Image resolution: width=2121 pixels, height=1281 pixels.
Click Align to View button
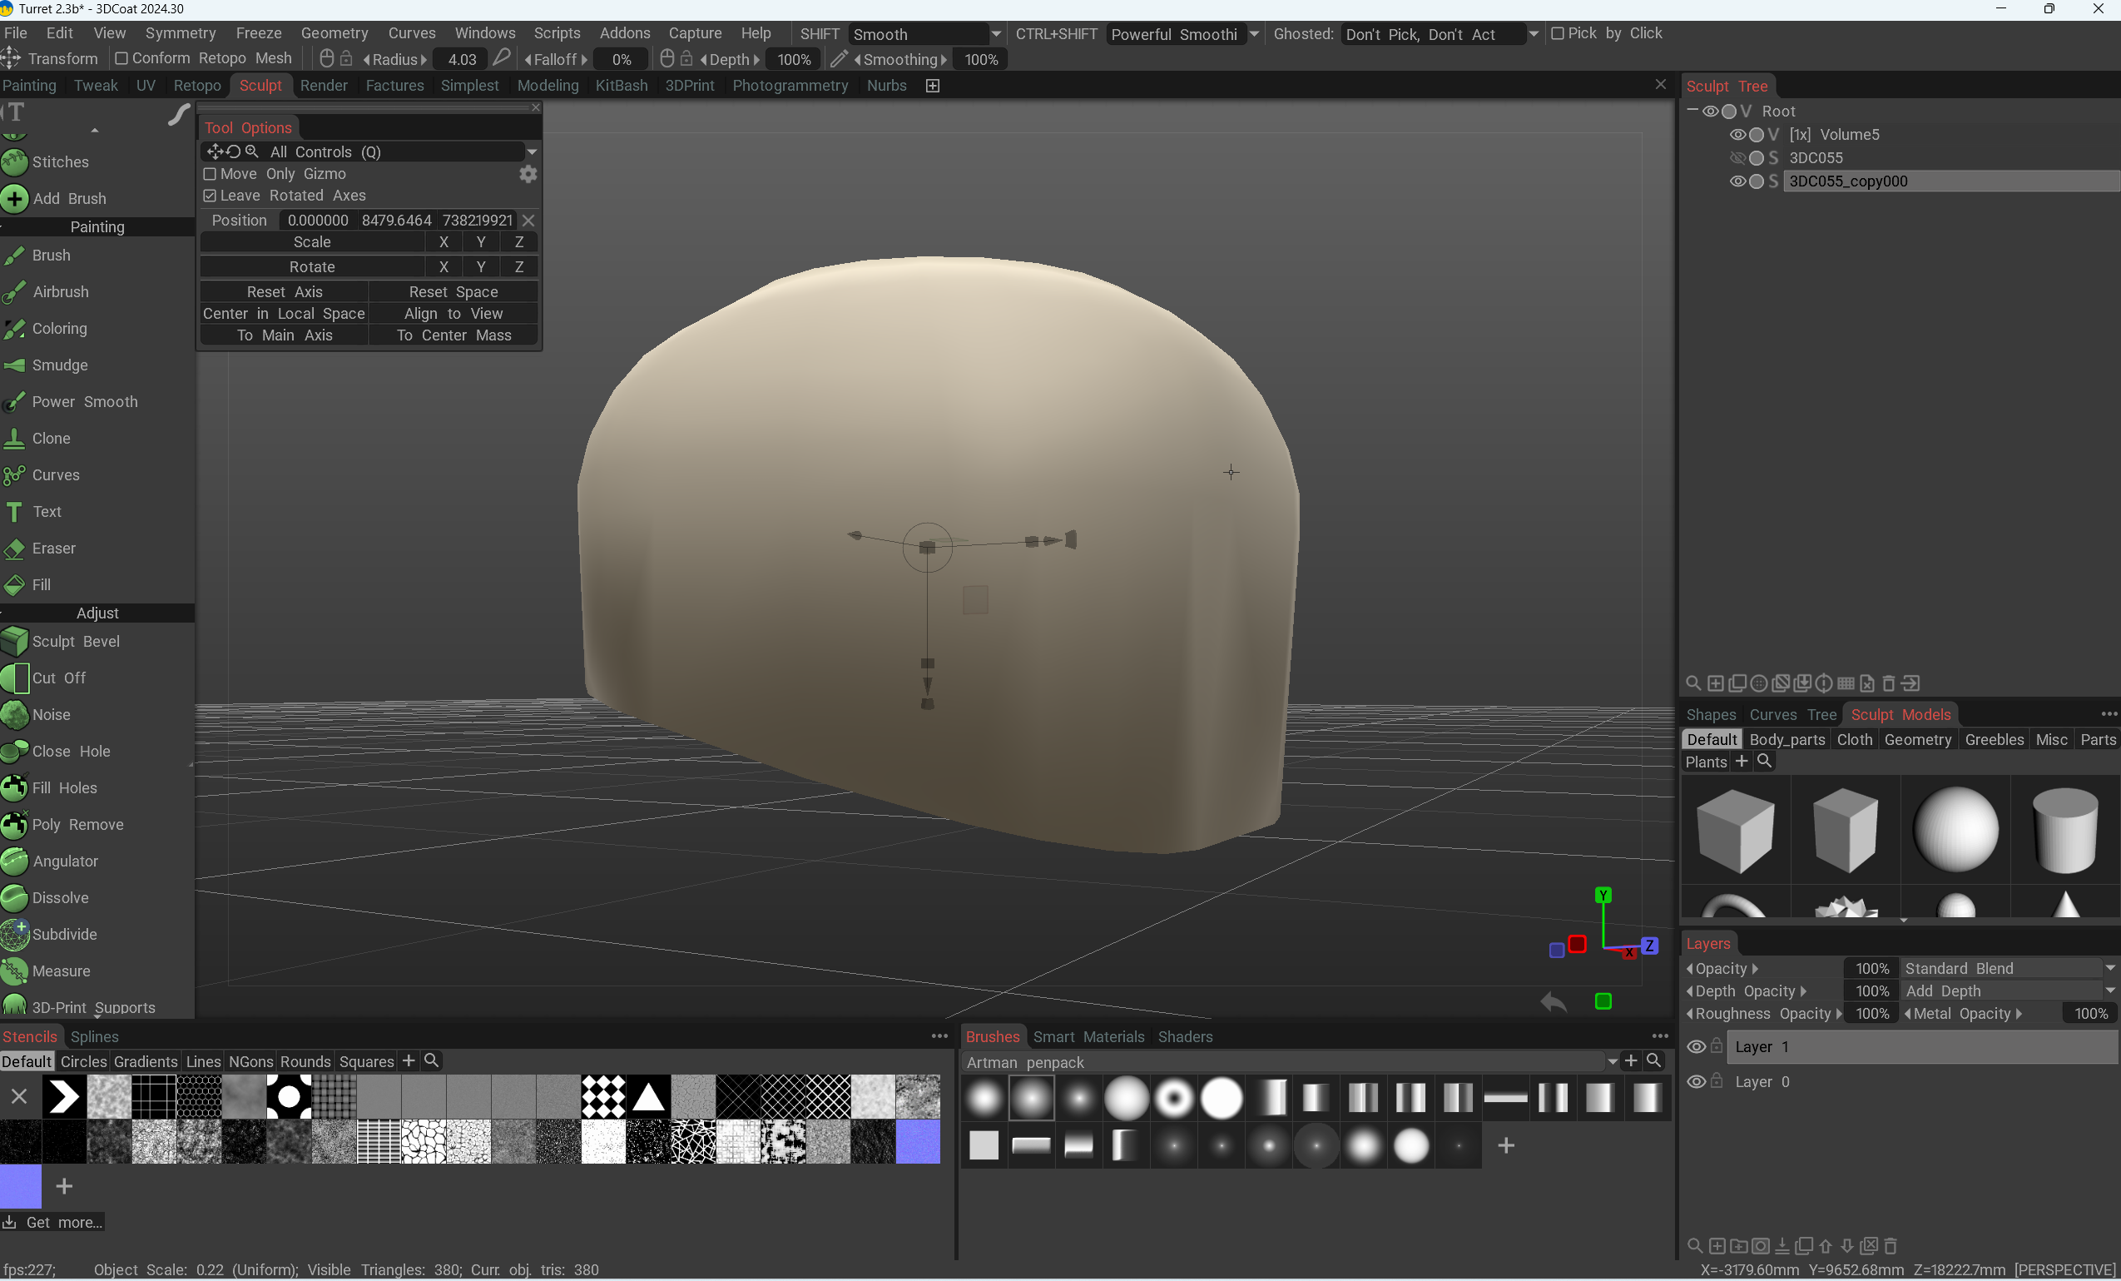(453, 313)
